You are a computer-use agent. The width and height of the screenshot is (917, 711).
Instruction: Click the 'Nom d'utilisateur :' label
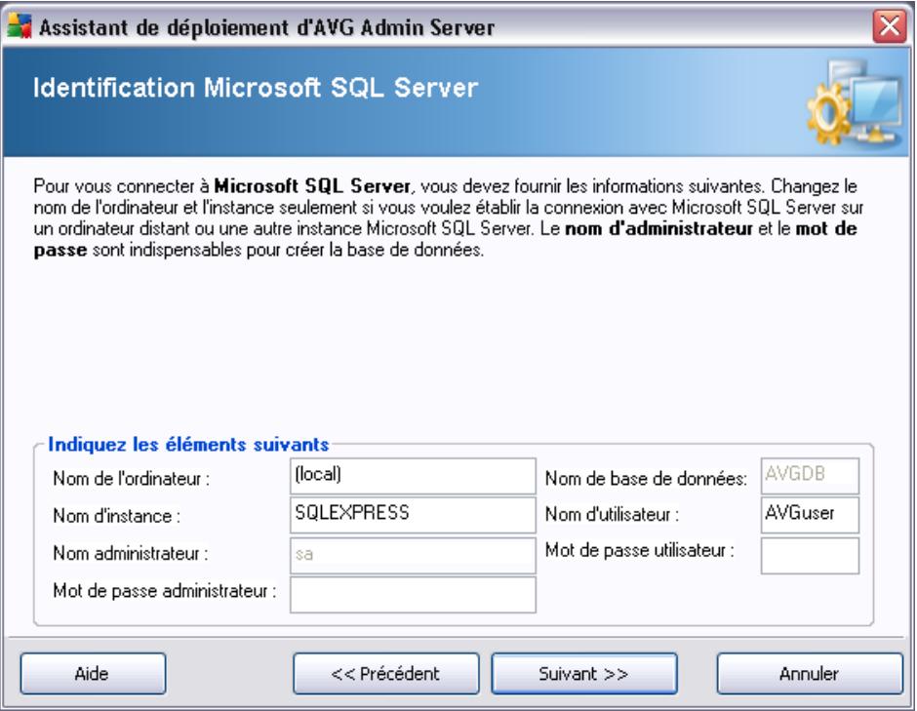point(612,515)
